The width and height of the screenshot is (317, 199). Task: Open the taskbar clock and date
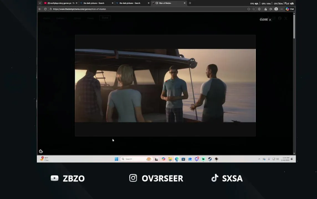(x=285, y=159)
